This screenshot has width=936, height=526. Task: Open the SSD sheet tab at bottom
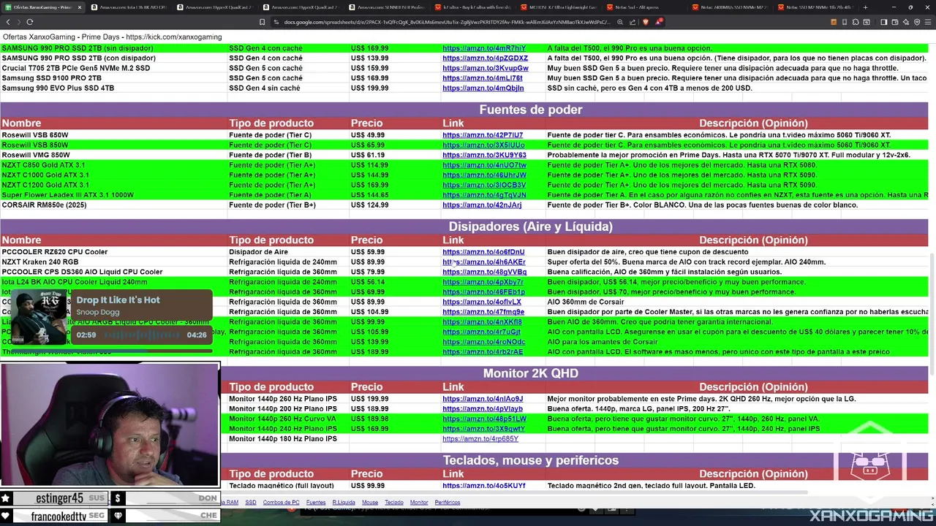(x=251, y=503)
